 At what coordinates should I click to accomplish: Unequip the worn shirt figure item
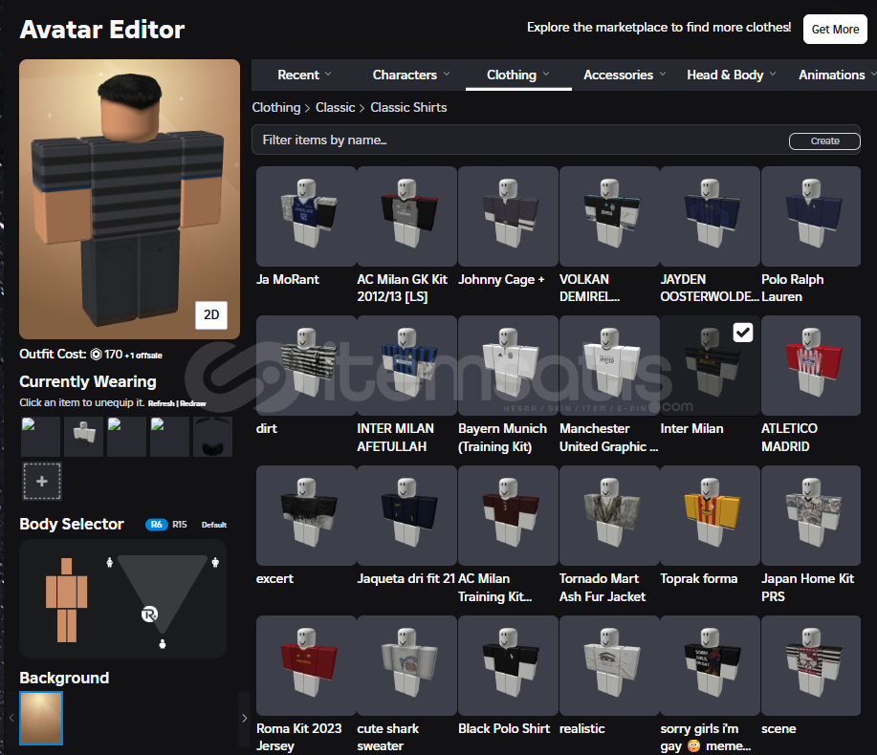[x=84, y=437]
